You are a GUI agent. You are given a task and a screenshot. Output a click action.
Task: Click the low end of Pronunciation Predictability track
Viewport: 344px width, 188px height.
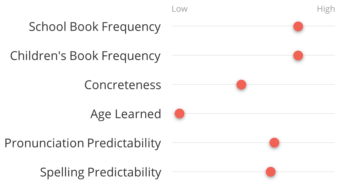tap(173, 143)
